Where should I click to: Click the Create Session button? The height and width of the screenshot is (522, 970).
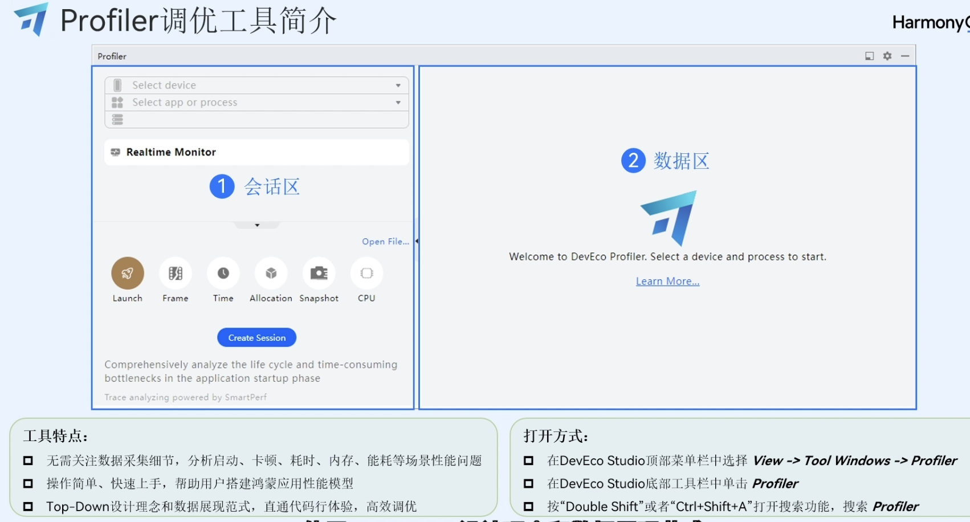256,337
